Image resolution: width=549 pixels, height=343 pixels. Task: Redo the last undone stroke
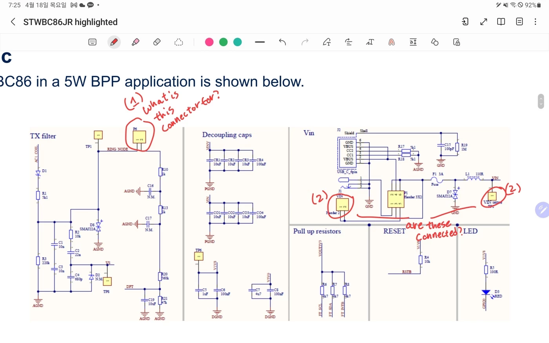(305, 42)
